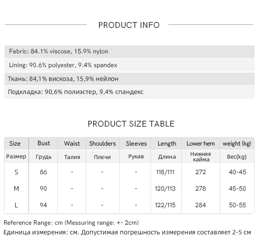Click the Подкладка lining row
This screenshot has height=245, width=258.
[x=76, y=92]
